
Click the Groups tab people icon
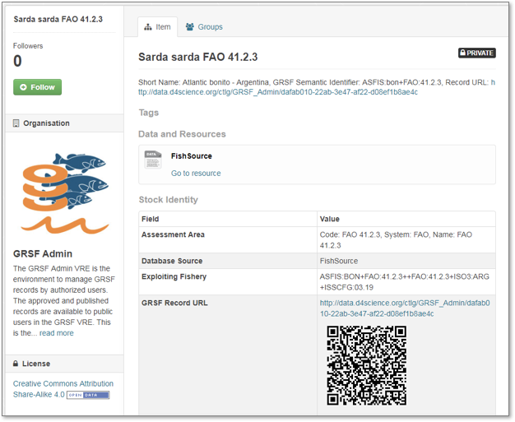(190, 27)
